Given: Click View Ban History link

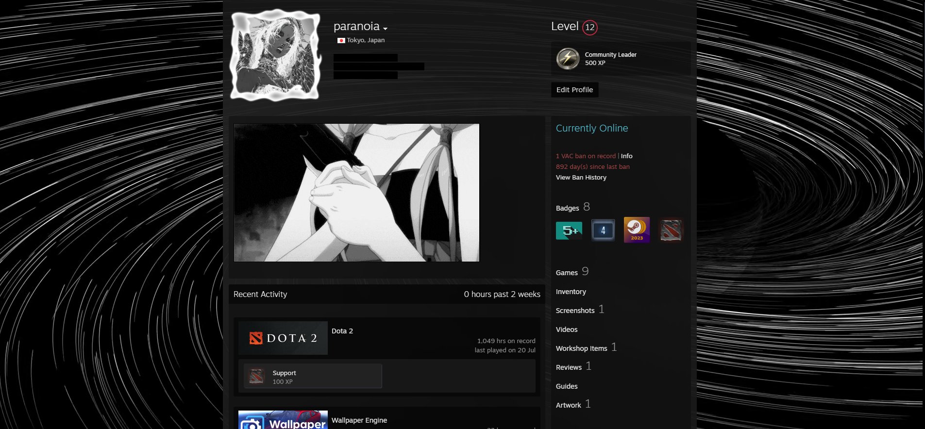Looking at the screenshot, I should 581,177.
